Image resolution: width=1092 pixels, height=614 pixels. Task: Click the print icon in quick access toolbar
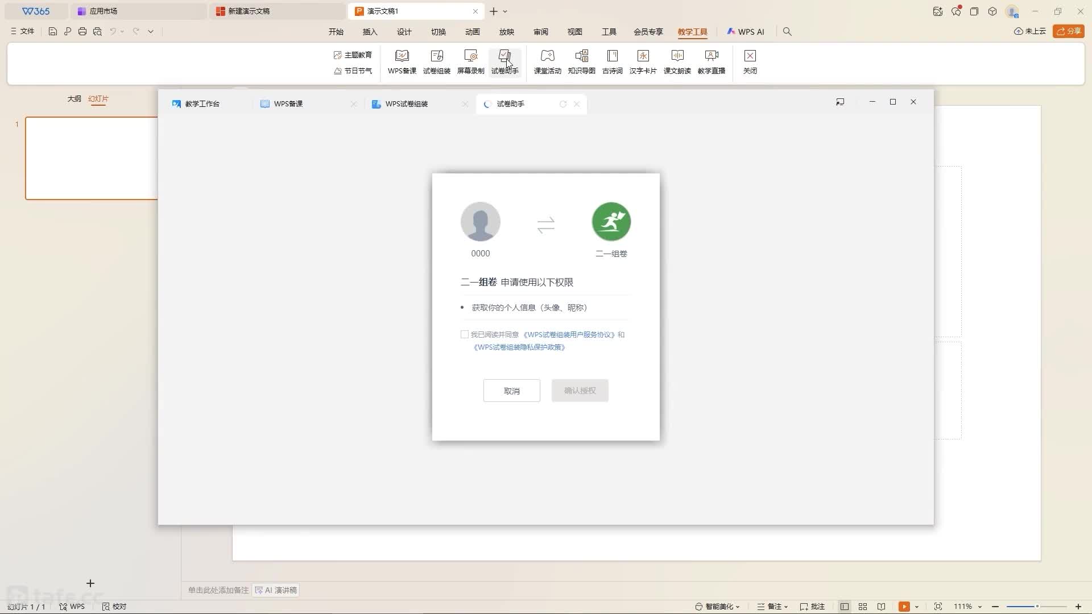click(x=82, y=31)
